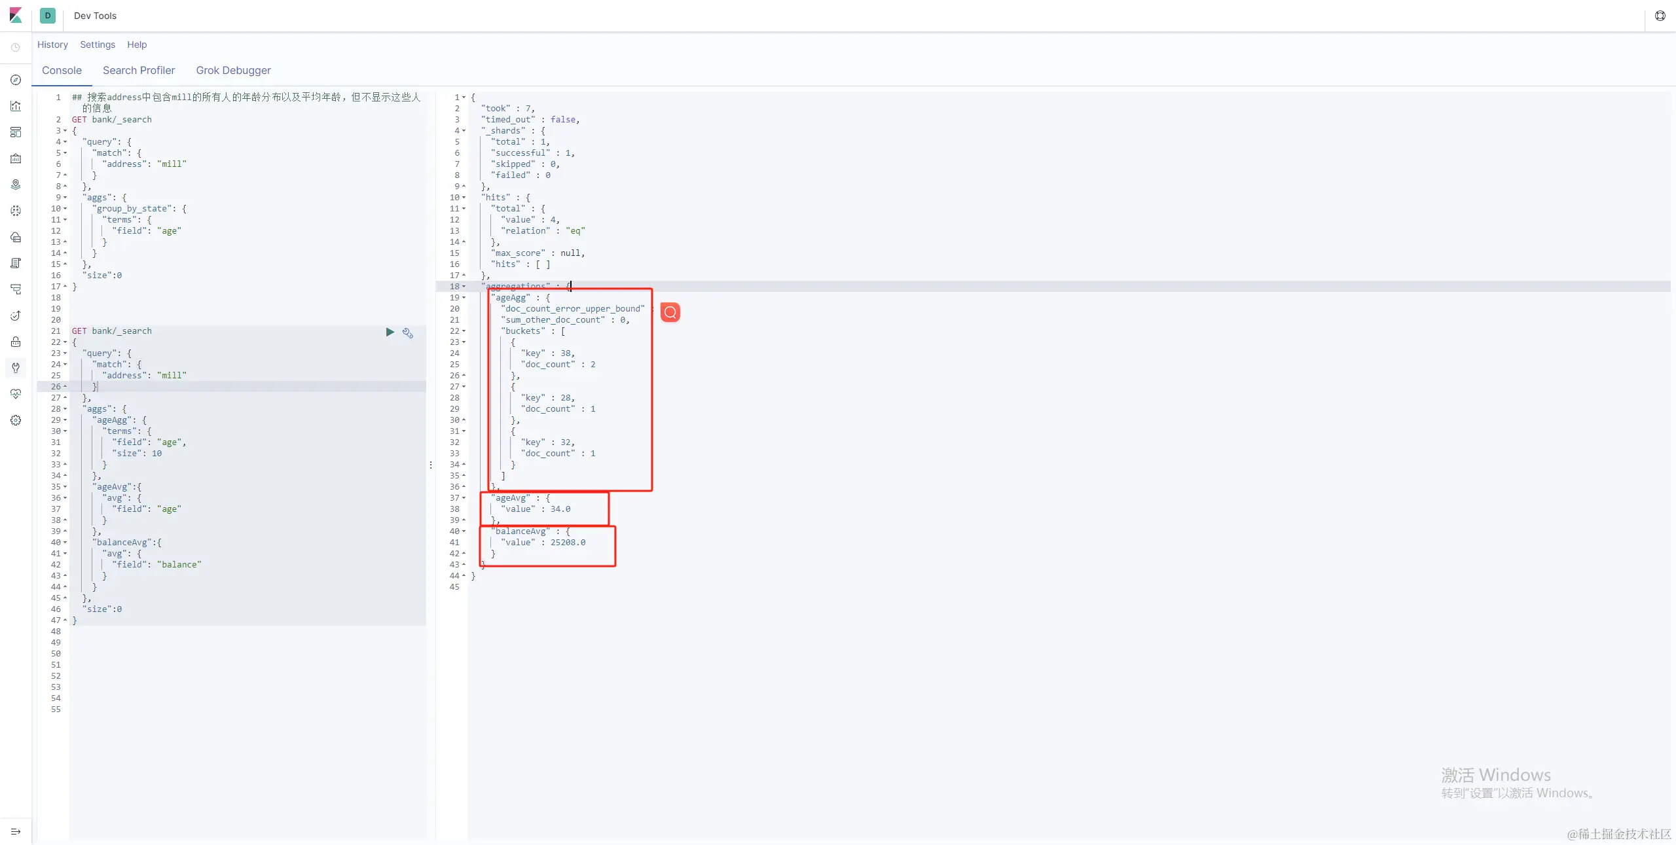Image resolution: width=1676 pixels, height=845 pixels.
Task: Click the red search bubble icon in the response
Action: pos(670,312)
